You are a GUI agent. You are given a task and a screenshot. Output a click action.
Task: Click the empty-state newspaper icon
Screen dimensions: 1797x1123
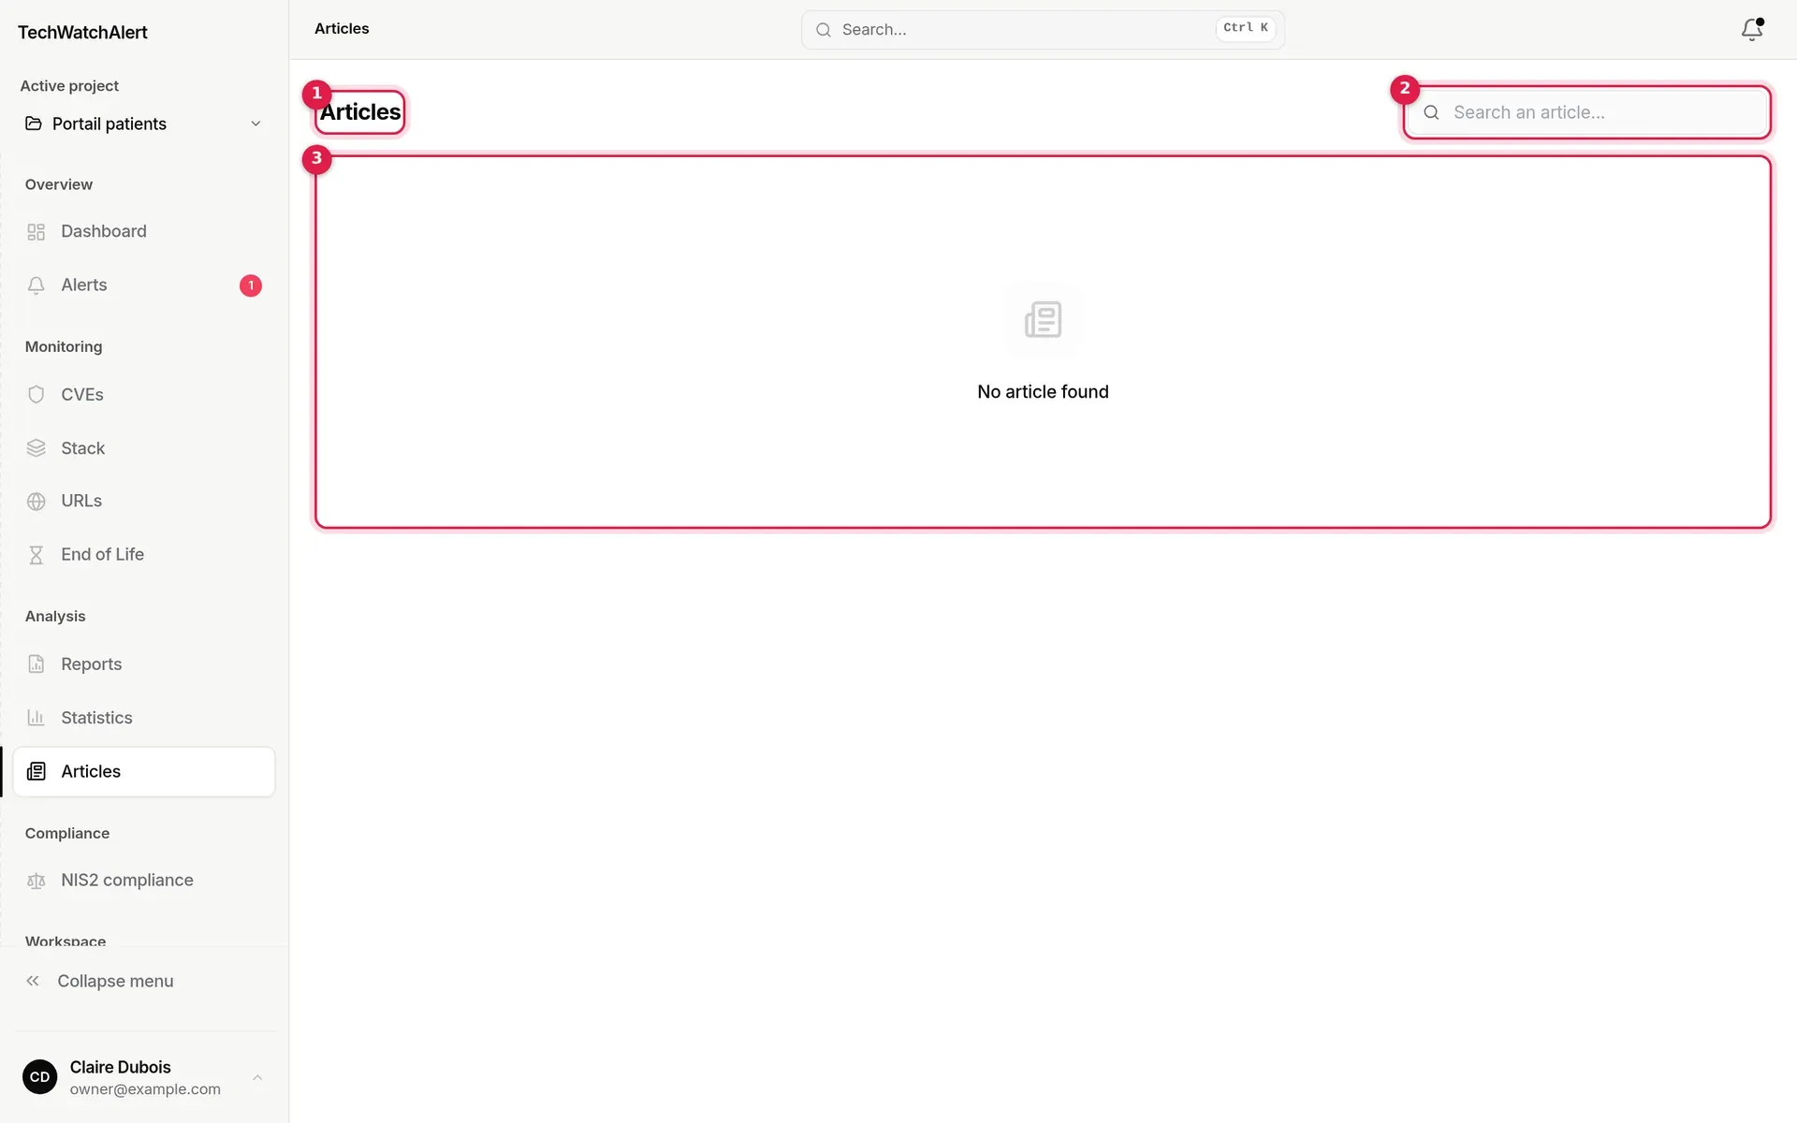pos(1043,320)
